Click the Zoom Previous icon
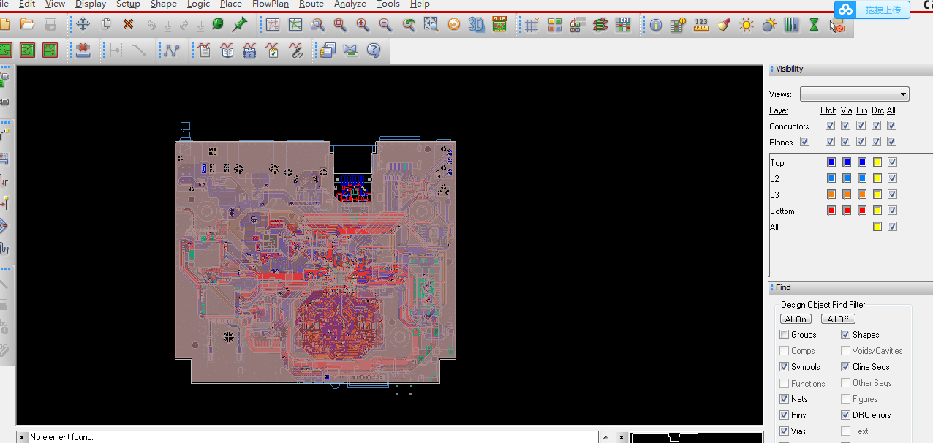The image size is (933, 443). [409, 24]
